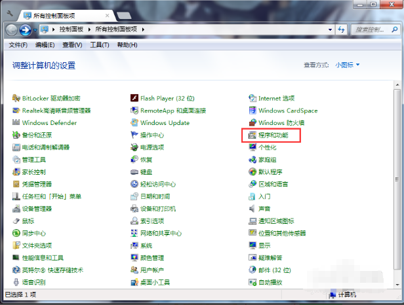Click the Windows Defender icon

(x=16, y=122)
